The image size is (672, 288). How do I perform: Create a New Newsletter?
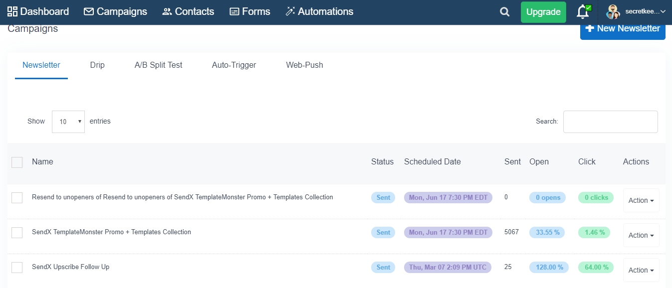[x=623, y=29]
